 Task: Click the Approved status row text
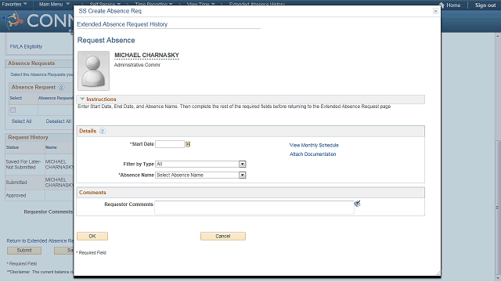pyautogui.click(x=16, y=195)
